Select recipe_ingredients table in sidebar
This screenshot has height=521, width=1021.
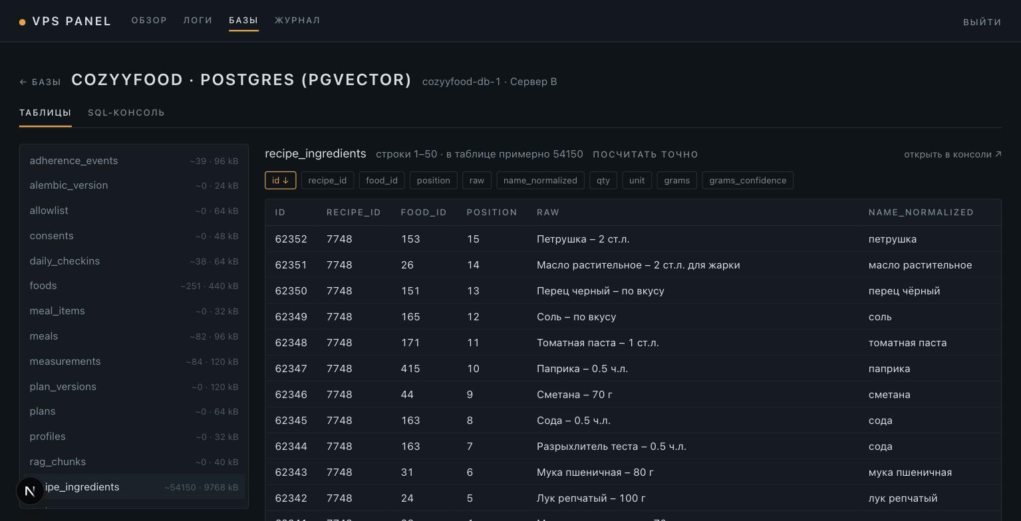coord(134,487)
